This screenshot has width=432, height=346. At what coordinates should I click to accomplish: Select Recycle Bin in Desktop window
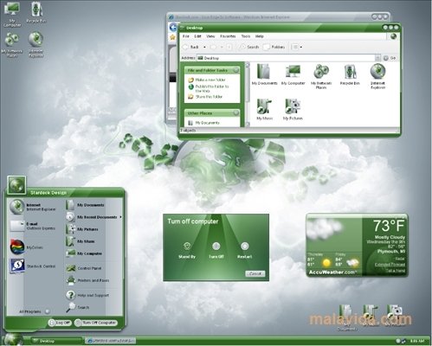point(350,74)
